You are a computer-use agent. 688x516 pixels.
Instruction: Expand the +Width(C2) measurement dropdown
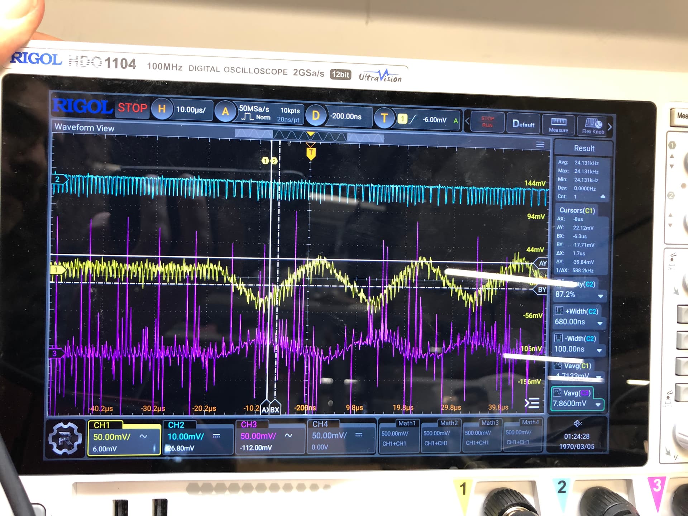pyautogui.click(x=599, y=323)
